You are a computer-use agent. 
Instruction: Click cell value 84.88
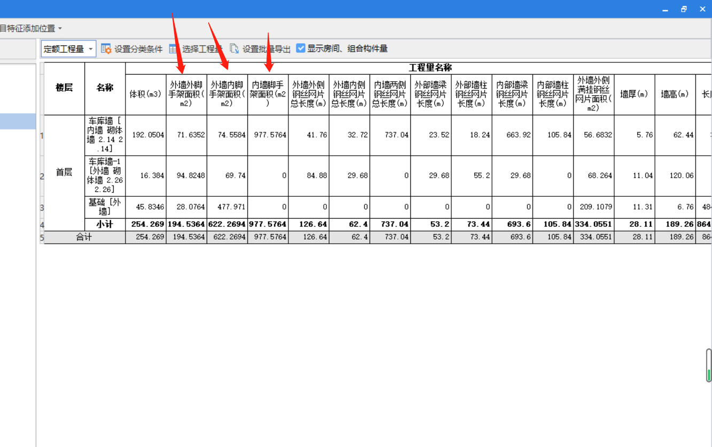point(317,175)
